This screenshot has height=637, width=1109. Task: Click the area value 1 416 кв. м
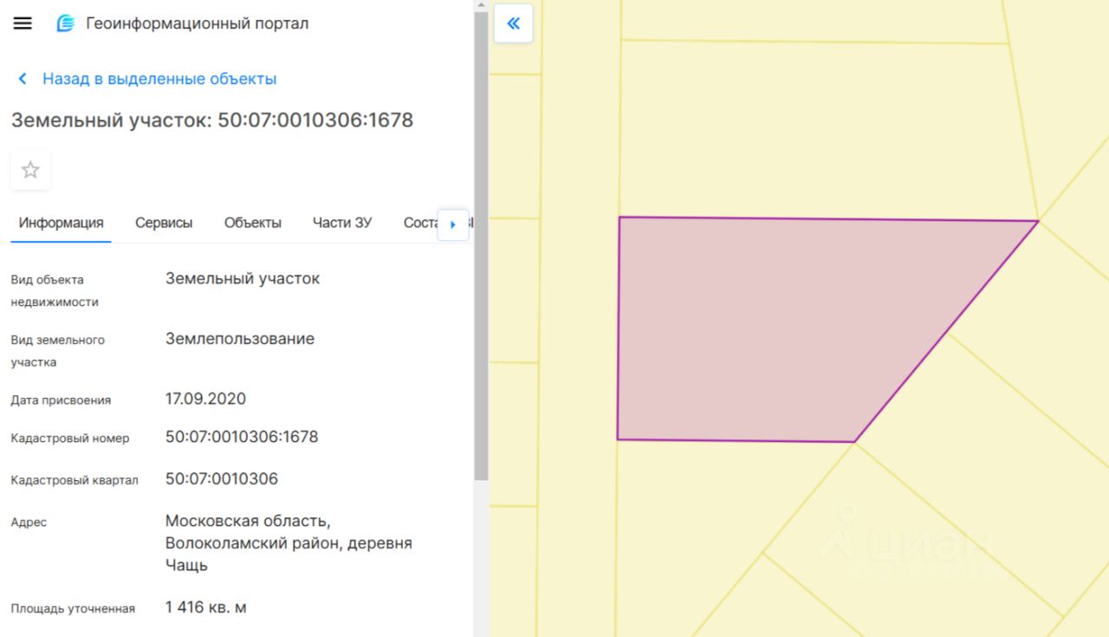point(206,607)
